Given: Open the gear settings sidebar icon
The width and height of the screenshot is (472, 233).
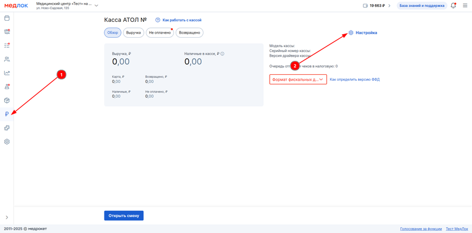Looking at the screenshot, I should click(6, 142).
